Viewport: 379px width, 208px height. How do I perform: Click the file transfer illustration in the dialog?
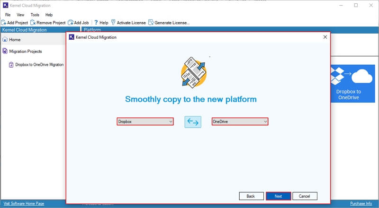coord(194,72)
